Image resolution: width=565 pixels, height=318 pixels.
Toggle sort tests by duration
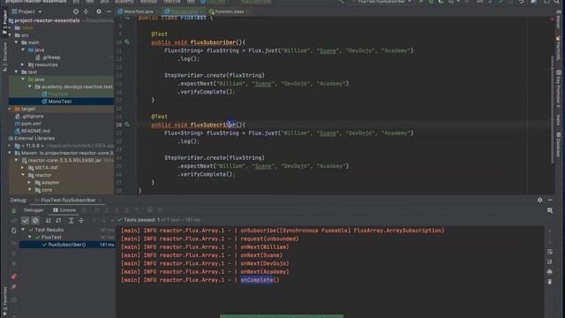(58, 220)
